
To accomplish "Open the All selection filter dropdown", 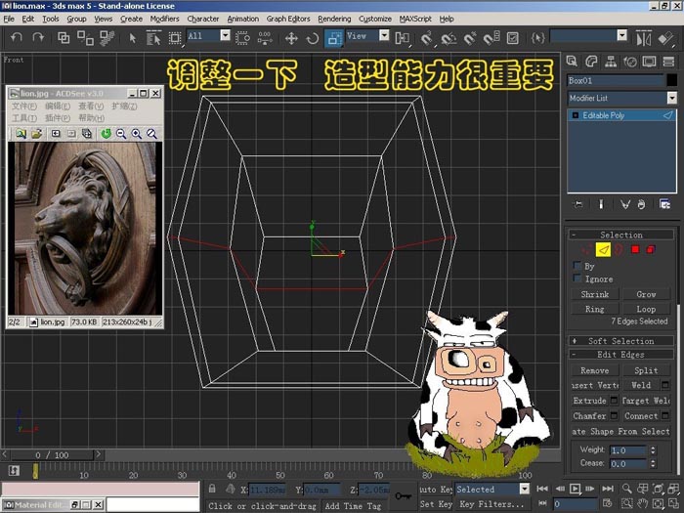I will point(225,35).
